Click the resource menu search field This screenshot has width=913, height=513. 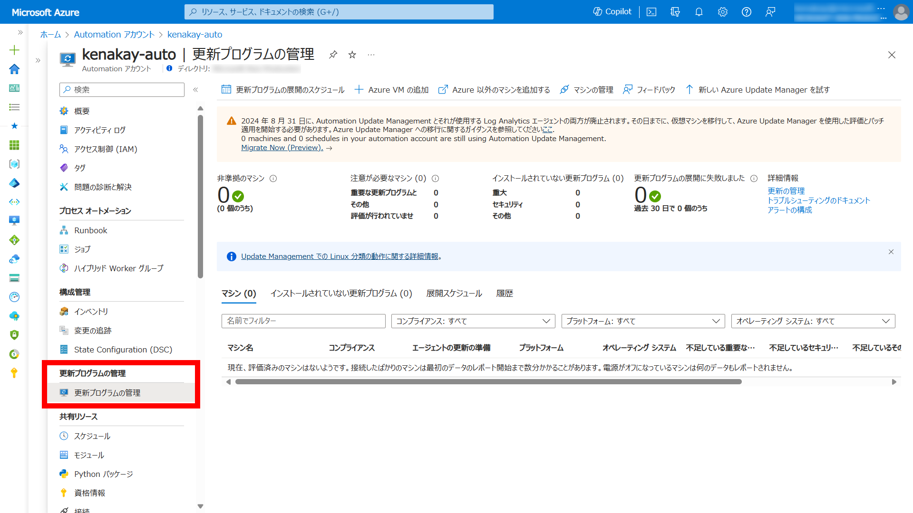[122, 90]
